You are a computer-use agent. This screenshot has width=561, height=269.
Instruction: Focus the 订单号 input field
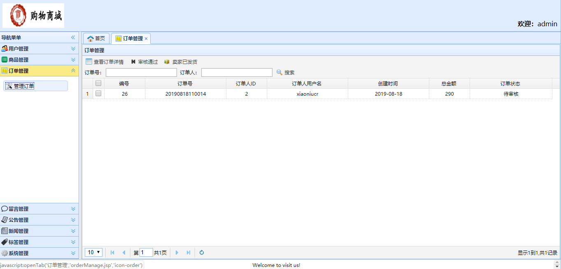(x=141, y=72)
